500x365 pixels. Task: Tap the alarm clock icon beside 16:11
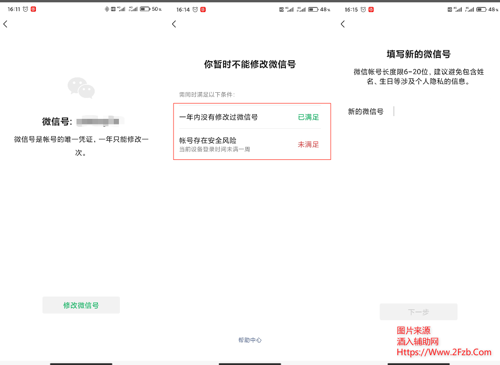(26, 9)
